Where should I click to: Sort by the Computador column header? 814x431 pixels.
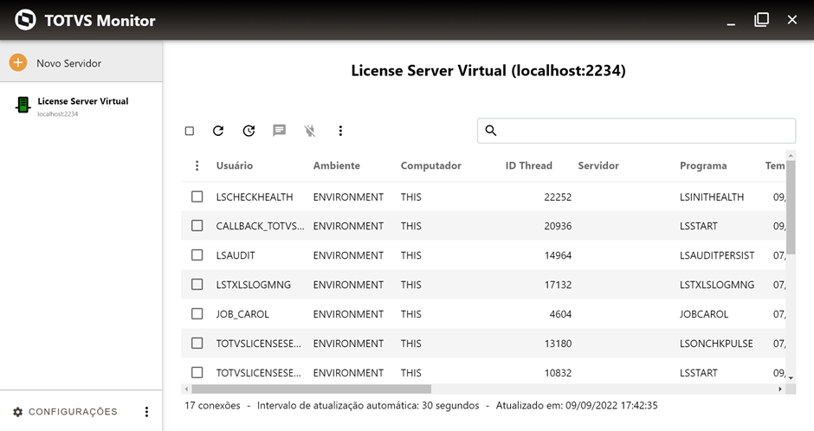pos(431,165)
